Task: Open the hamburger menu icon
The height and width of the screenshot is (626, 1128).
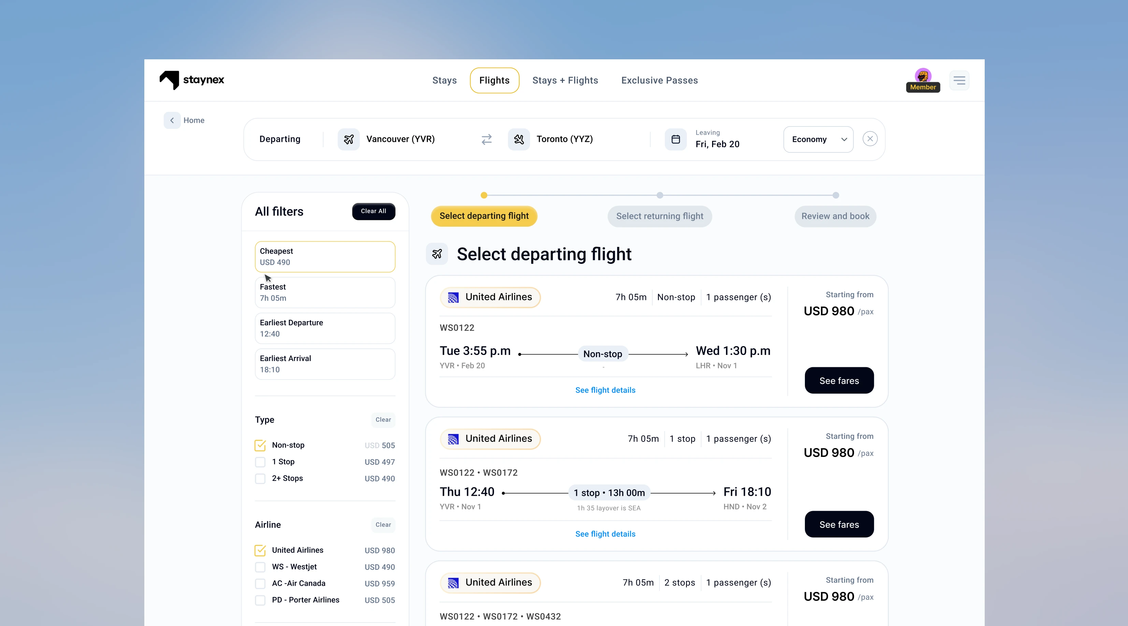Action: pos(959,80)
